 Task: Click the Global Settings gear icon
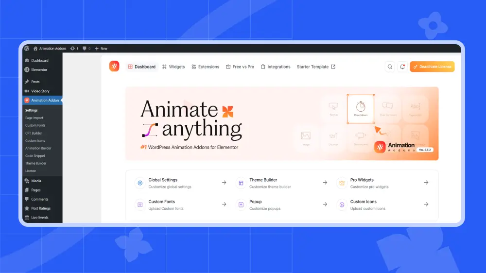point(140,183)
